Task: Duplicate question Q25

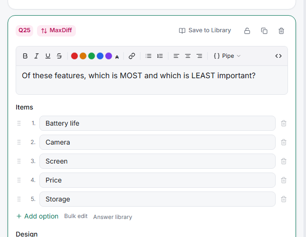Action: [x=264, y=31]
